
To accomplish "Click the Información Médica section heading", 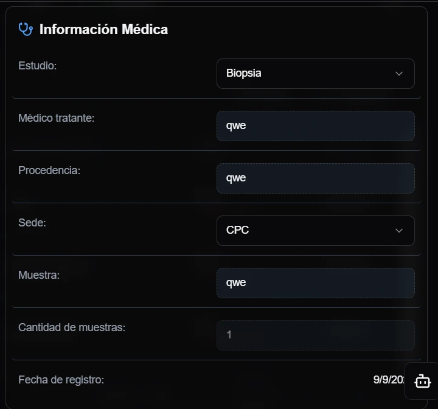I will tap(103, 29).
